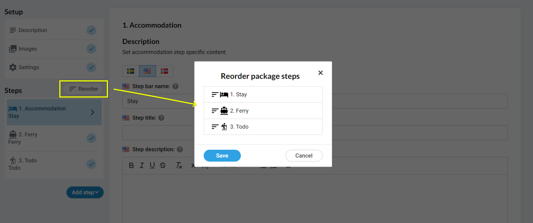533x223 pixels.
Task: Click the check mark on Ferry step
Action: click(x=91, y=138)
